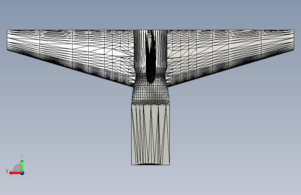Viewport: 301px width, 195px height.
Task: Click the blue Z axis dot of the triad
Action: point(23,173)
